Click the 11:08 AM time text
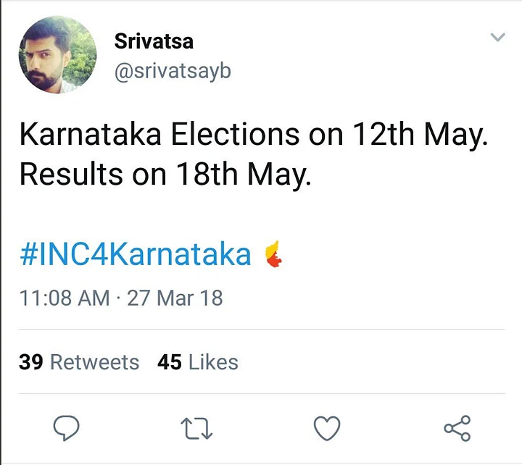This screenshot has height=465, width=522. pyautogui.click(x=64, y=298)
